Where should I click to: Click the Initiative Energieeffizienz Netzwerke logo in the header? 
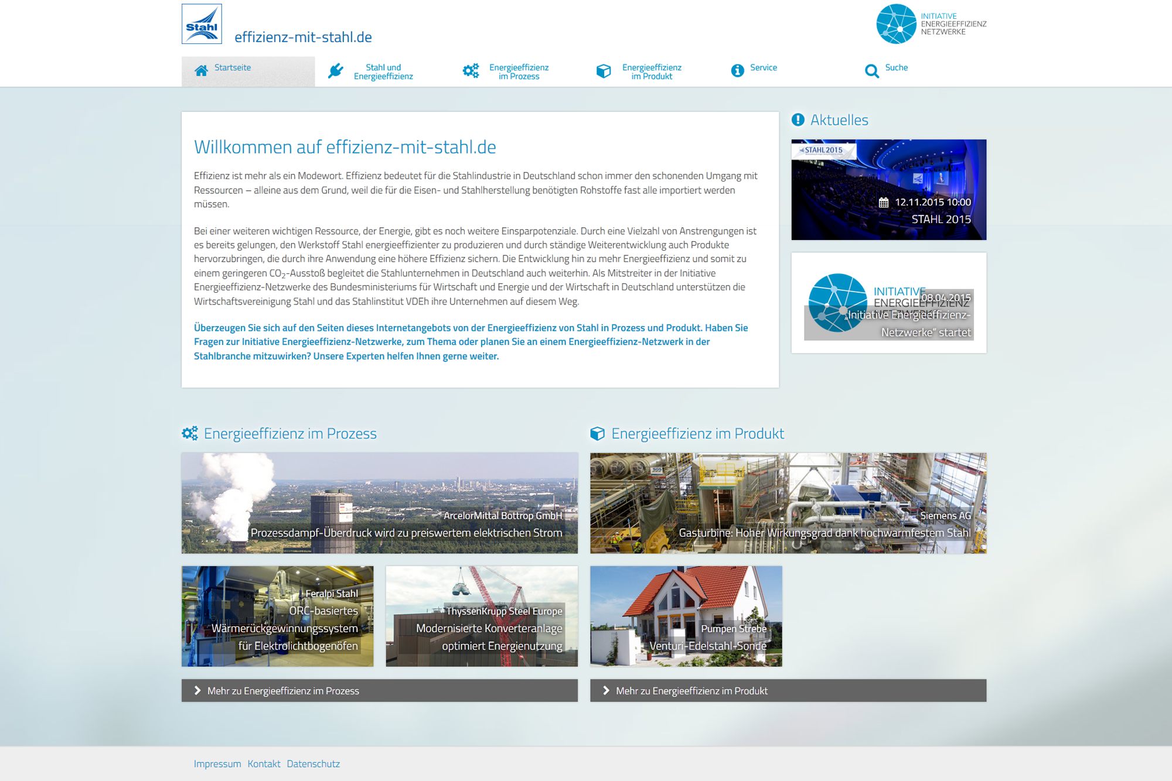(x=931, y=24)
